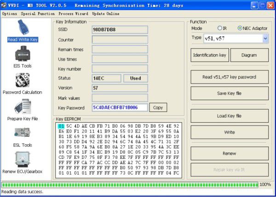This screenshot has width=276, height=197.
Task: Select highlighted 01 byte in Key EEPROM
Action: tap(61, 126)
